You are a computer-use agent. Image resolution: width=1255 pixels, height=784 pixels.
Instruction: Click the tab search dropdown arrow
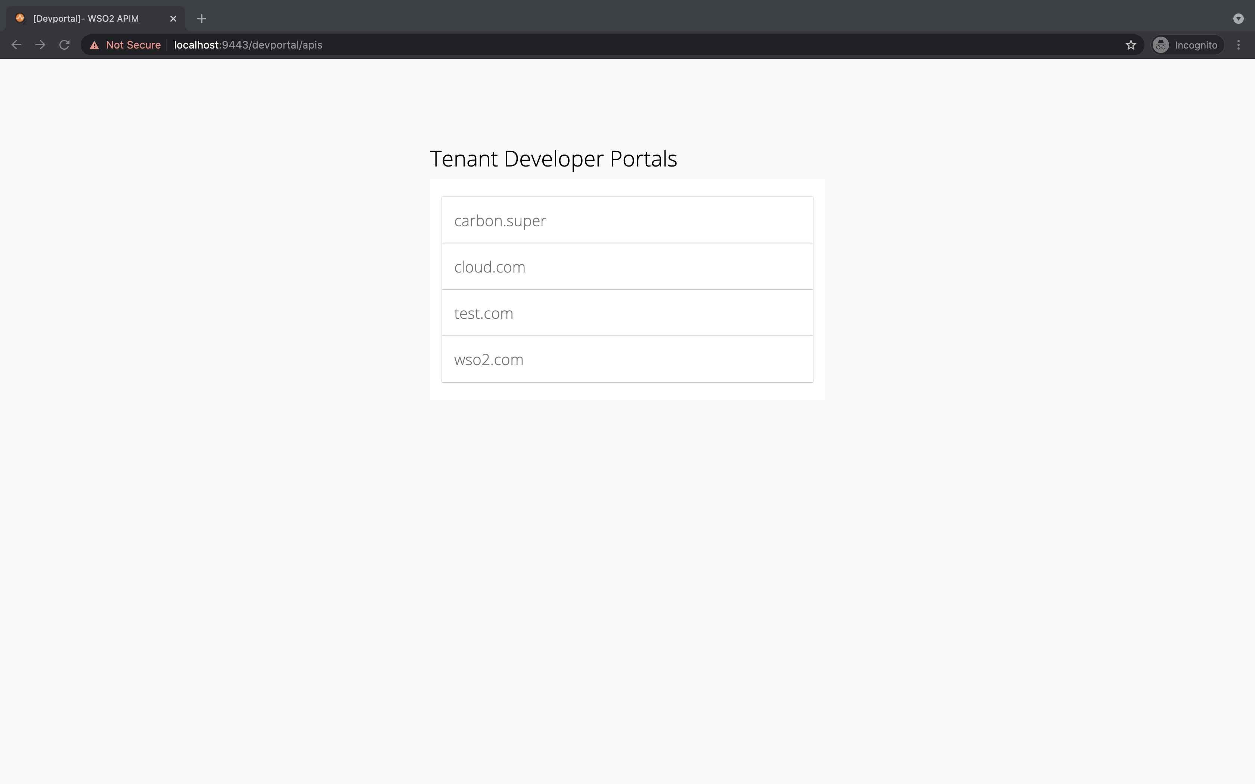point(1239,19)
